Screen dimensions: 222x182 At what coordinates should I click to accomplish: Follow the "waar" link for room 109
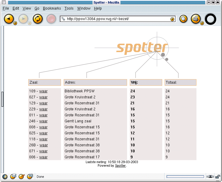(43, 91)
